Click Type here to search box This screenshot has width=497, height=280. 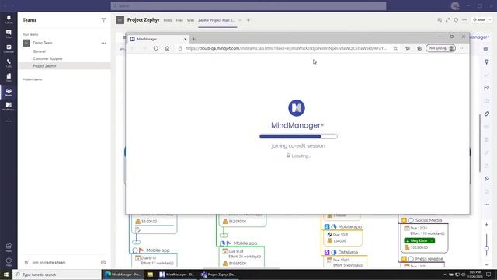coord(57,275)
